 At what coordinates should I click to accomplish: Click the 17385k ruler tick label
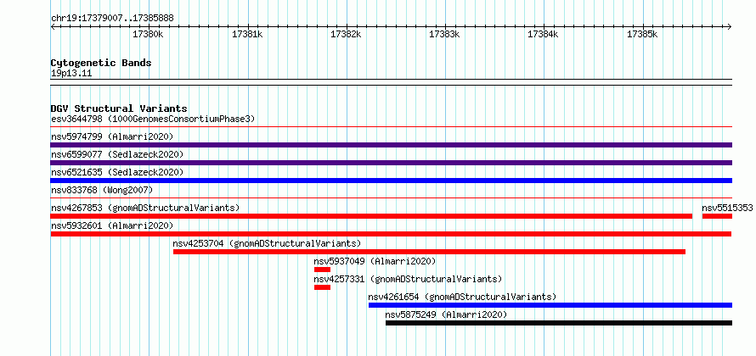point(641,34)
